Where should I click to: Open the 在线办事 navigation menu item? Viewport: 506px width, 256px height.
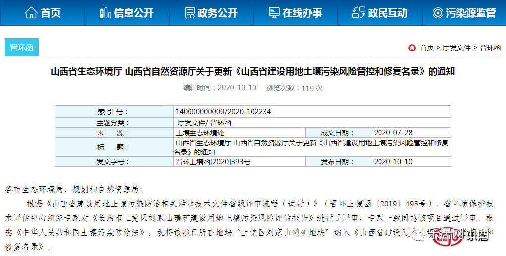[x=296, y=13]
